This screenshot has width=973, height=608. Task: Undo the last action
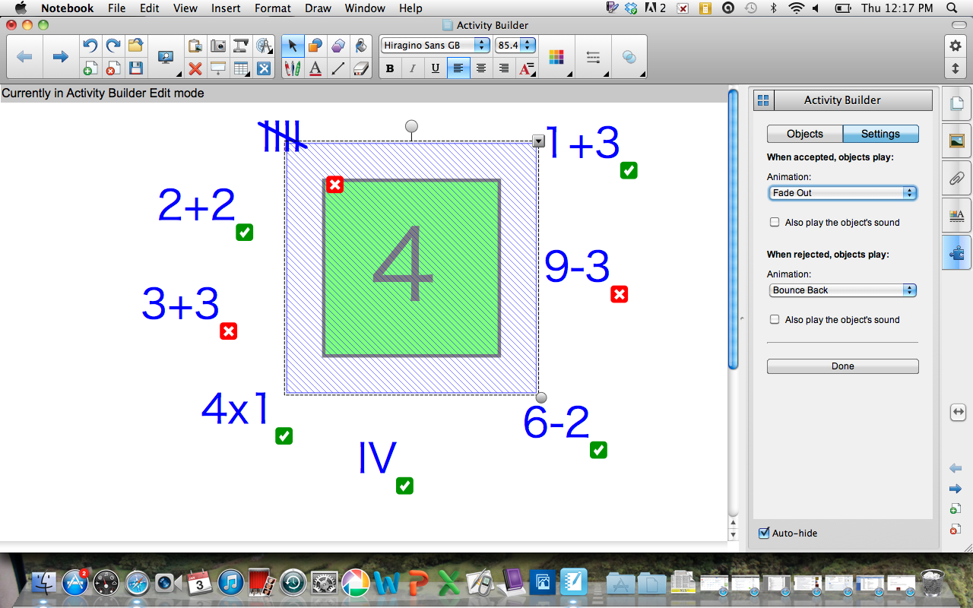(x=90, y=46)
